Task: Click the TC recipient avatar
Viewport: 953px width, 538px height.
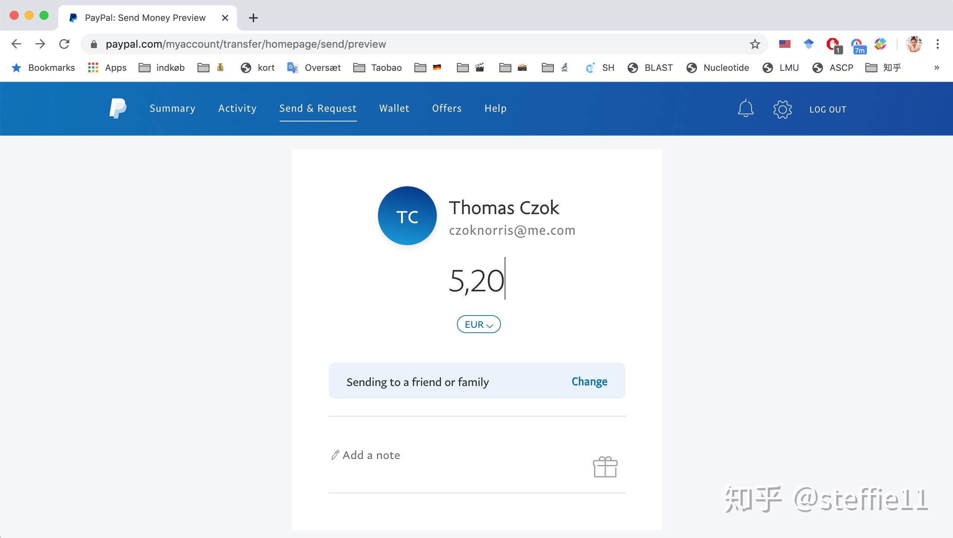Action: tap(407, 216)
